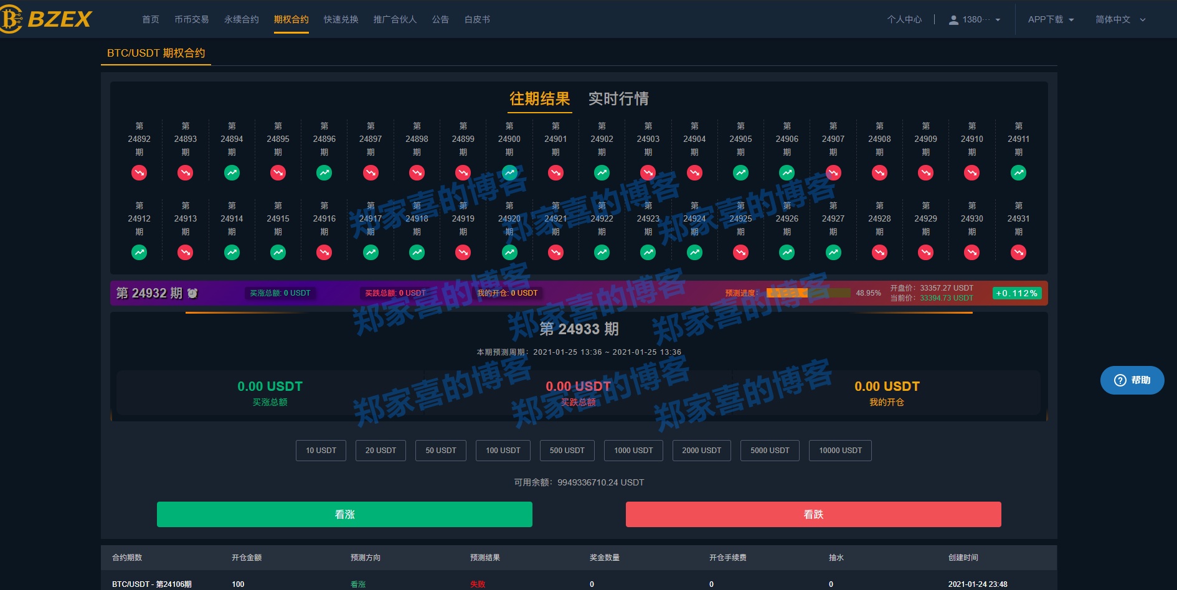
Task: Click the green uptrend icon under 第24926期
Action: click(x=787, y=252)
